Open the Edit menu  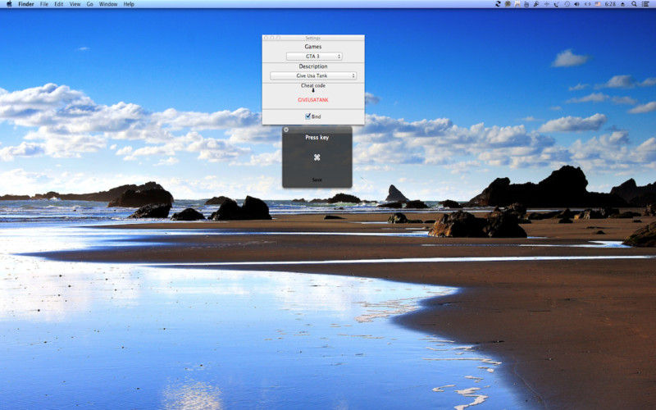59,4
